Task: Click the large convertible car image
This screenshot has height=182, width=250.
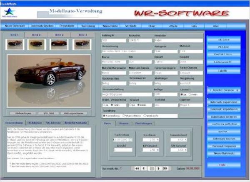Action: pos(51,80)
